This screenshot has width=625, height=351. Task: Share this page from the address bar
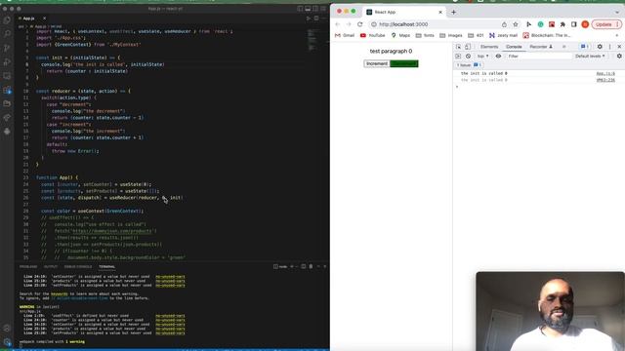click(x=504, y=24)
